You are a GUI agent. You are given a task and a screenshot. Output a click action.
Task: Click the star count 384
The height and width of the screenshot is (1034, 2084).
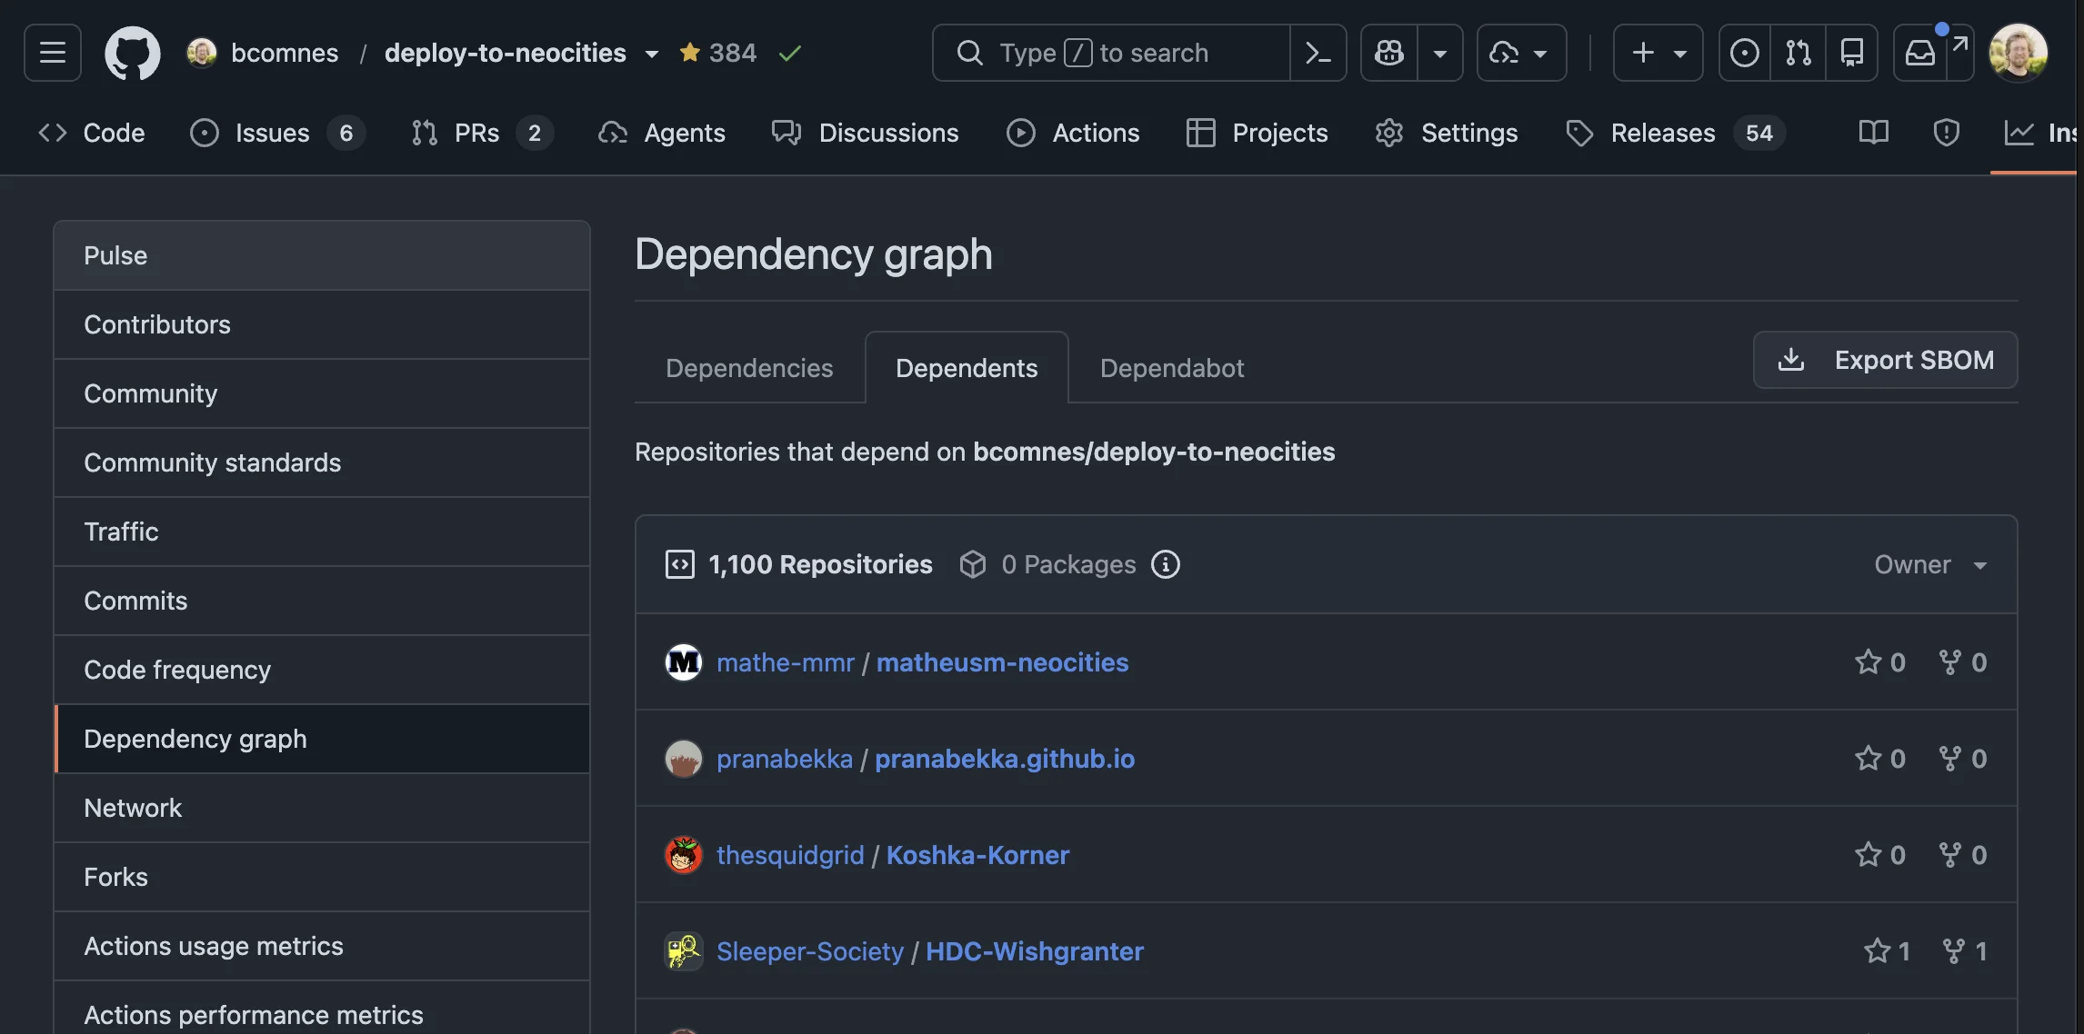(x=718, y=53)
